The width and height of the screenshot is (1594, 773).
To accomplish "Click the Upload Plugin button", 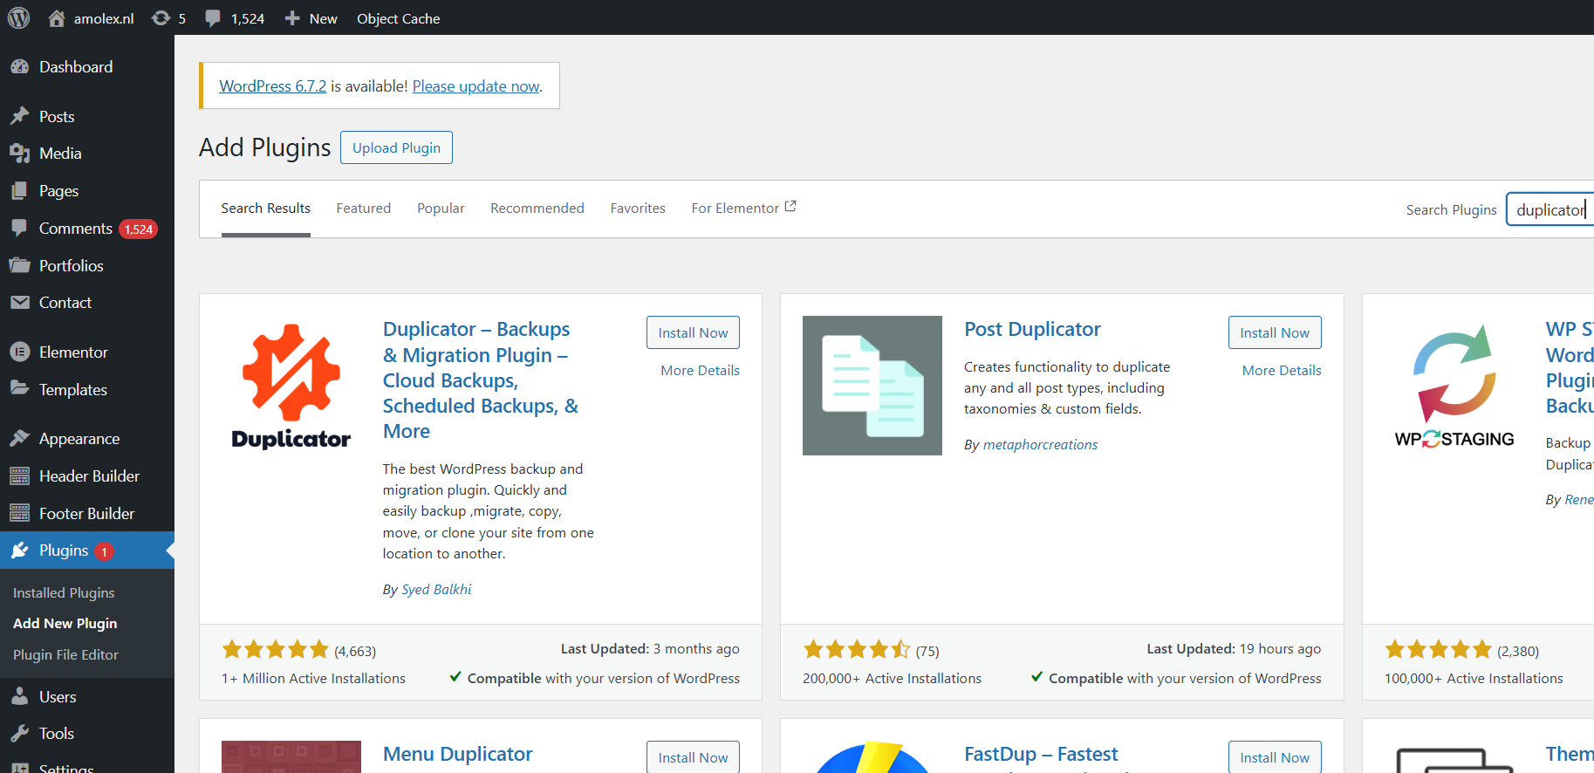I will click(x=396, y=147).
